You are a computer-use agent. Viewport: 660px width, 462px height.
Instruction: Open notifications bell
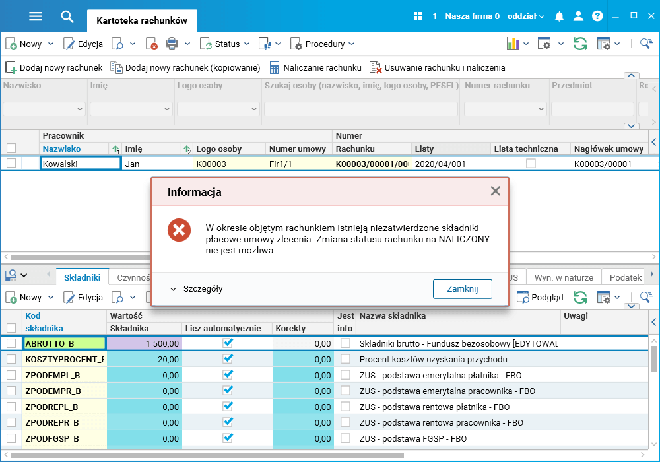click(559, 16)
